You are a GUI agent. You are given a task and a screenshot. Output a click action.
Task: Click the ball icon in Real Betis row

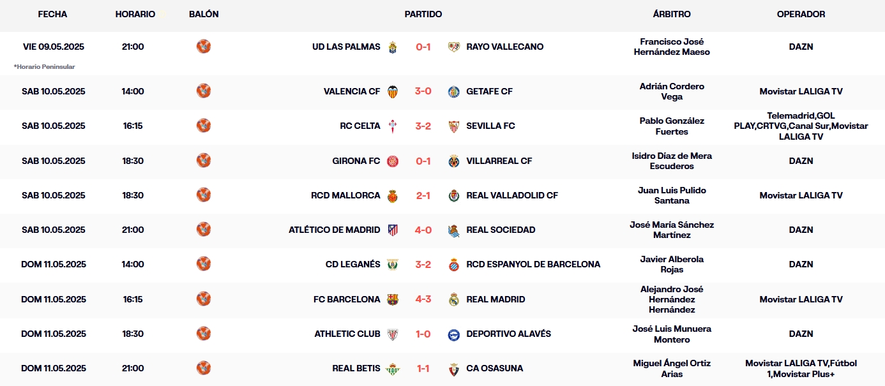click(204, 367)
